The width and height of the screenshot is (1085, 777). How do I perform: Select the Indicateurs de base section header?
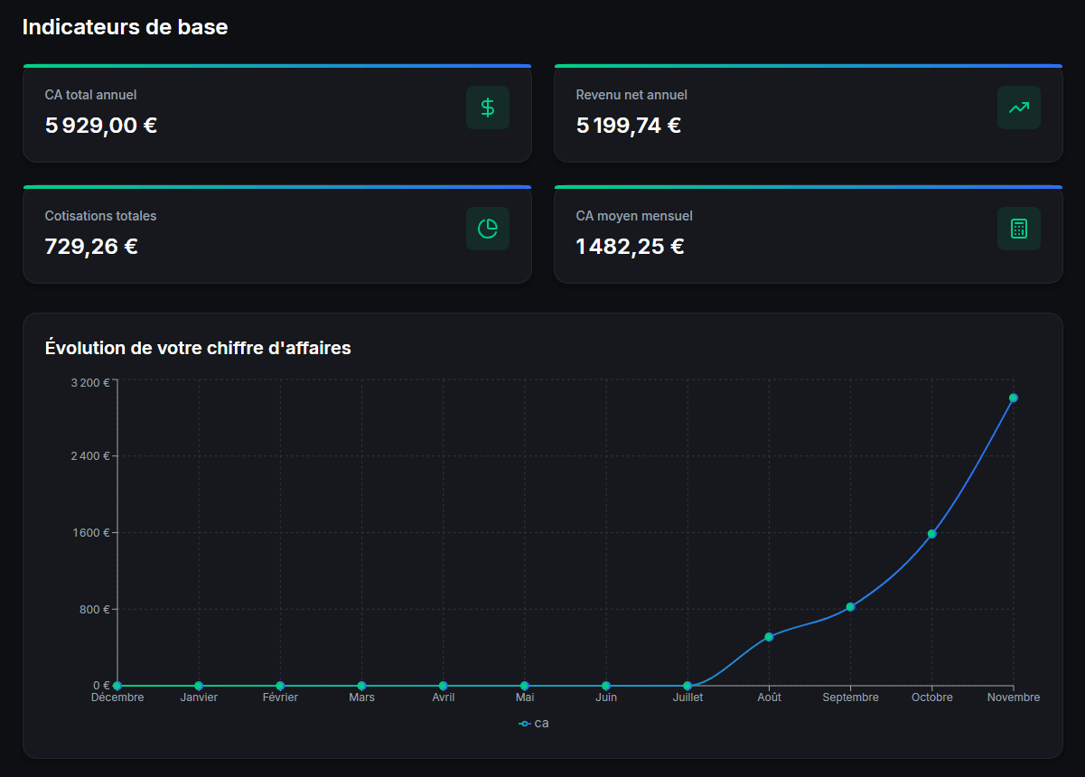126,26
